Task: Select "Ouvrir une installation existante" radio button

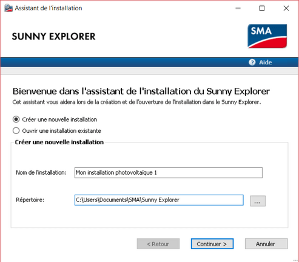Action: (16, 130)
